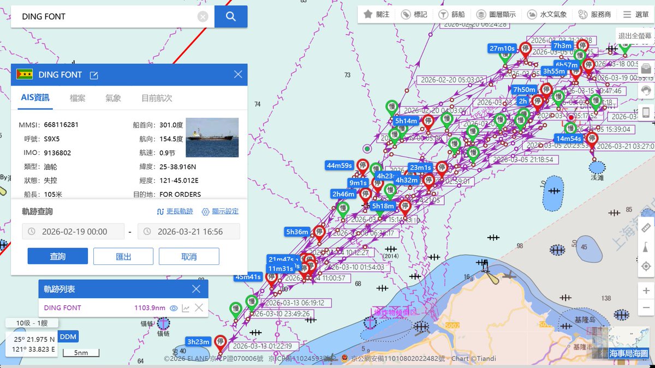Switch to the AIS資訊 tab
The width and height of the screenshot is (655, 368).
tap(35, 98)
